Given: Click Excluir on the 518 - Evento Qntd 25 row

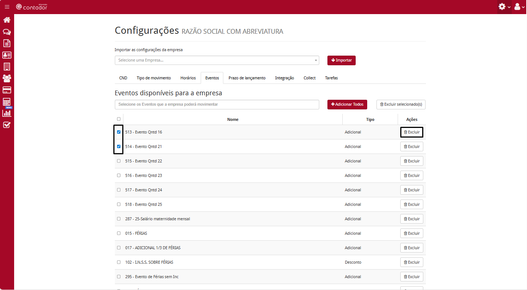Looking at the screenshot, I should (x=412, y=204).
